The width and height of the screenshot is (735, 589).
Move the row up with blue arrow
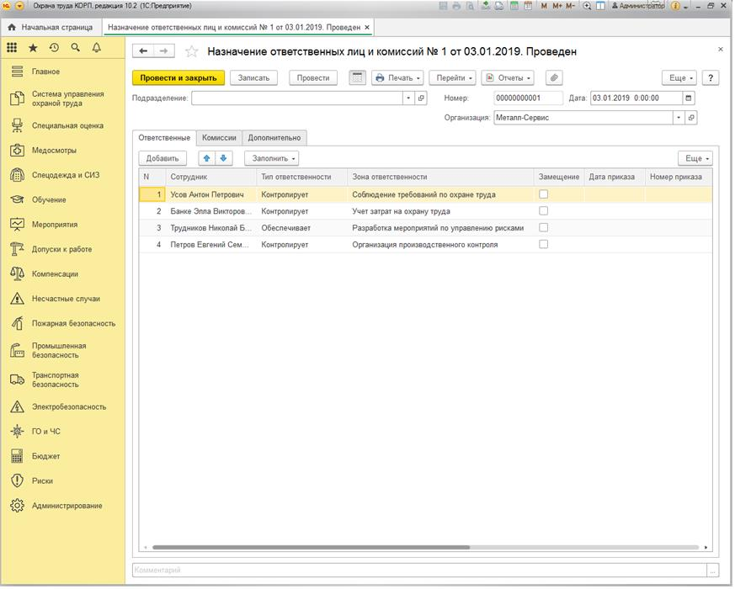207,158
